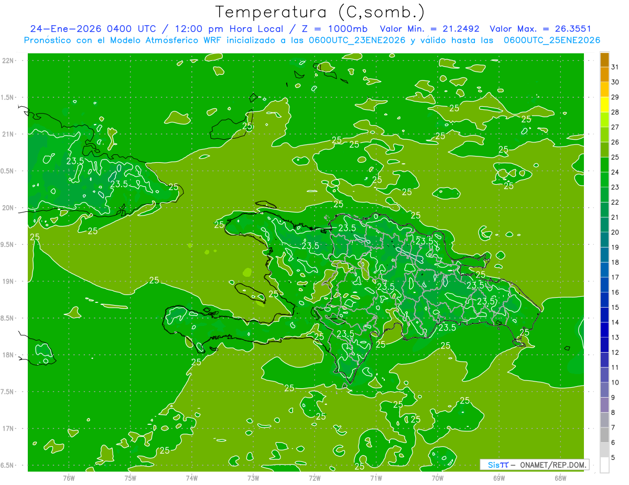Click the "18N" latitude axis label
Screen dimensions: 629x485
point(8,355)
